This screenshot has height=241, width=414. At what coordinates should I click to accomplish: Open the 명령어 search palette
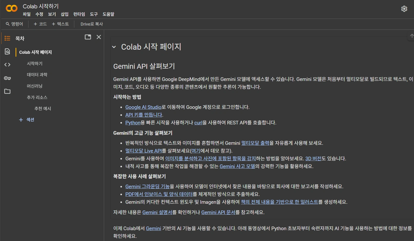click(x=14, y=24)
